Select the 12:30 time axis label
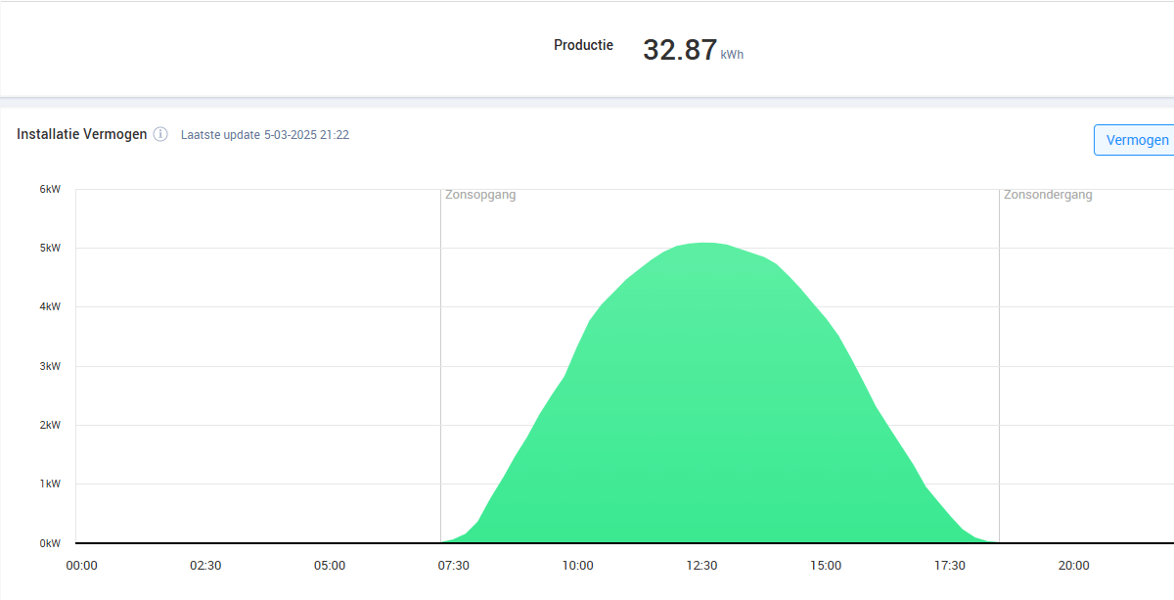Viewport: 1174px width, 600px height. (x=701, y=566)
